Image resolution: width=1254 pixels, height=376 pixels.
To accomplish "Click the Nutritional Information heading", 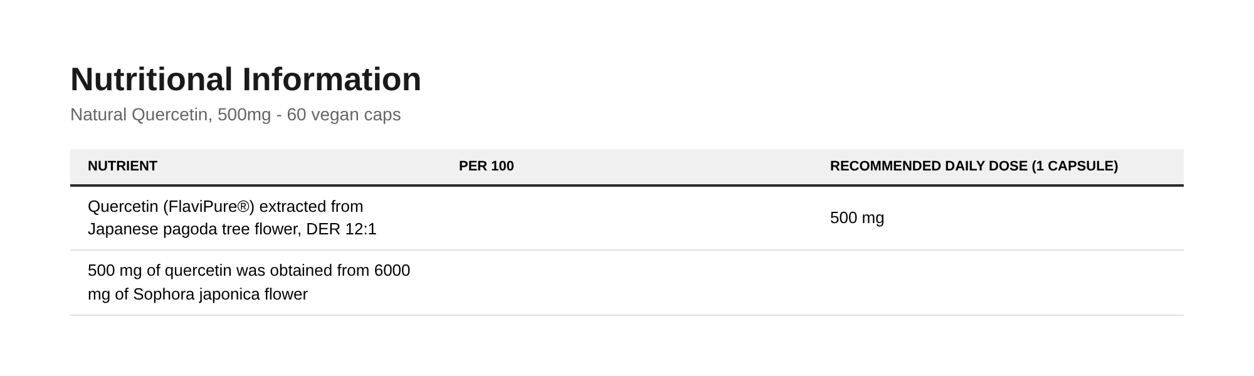I will 246,80.
